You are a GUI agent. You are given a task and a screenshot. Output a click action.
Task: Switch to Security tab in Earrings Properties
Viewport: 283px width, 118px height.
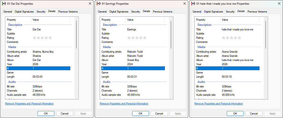click(x=135, y=12)
